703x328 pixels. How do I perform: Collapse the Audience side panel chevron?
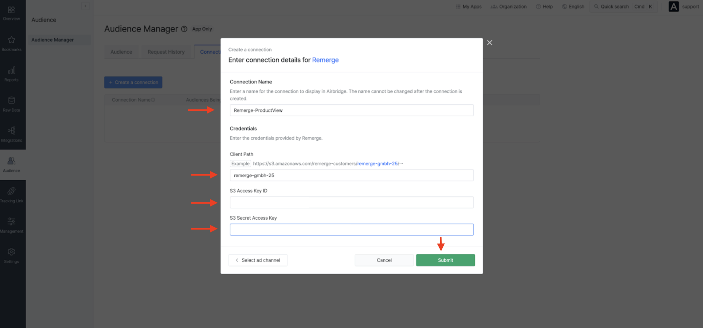pos(85,6)
